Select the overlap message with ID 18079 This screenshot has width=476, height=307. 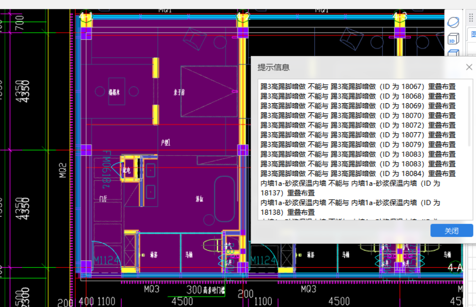tap(358, 145)
